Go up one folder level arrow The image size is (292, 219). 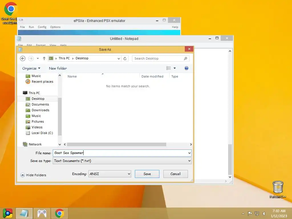[44, 58]
